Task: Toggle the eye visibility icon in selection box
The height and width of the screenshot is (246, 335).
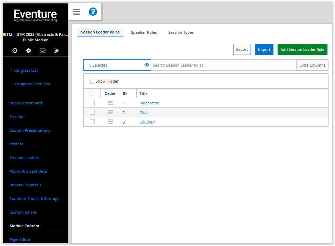Action: [x=147, y=65]
